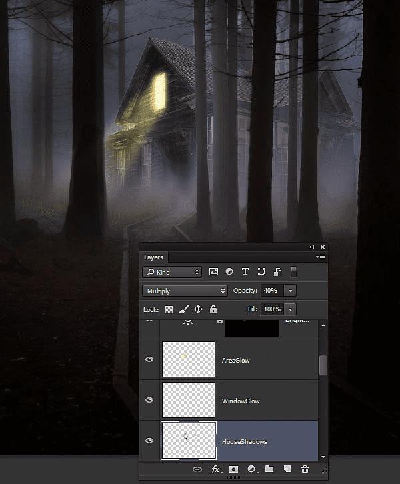Image resolution: width=400 pixels, height=484 pixels.
Task: Filter layers by pixel layers icon
Action: tap(213, 272)
